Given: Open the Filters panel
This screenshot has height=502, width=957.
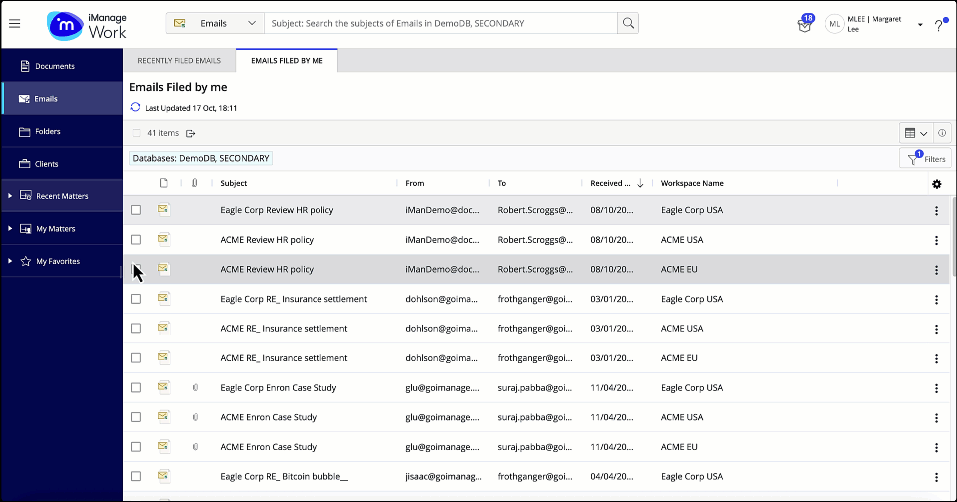Looking at the screenshot, I should pos(925,158).
